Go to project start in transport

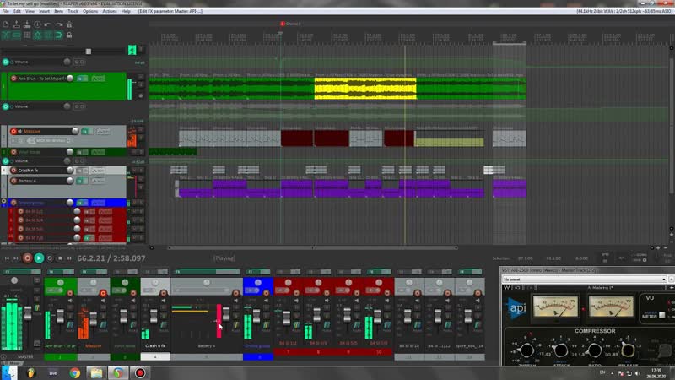(x=7, y=258)
